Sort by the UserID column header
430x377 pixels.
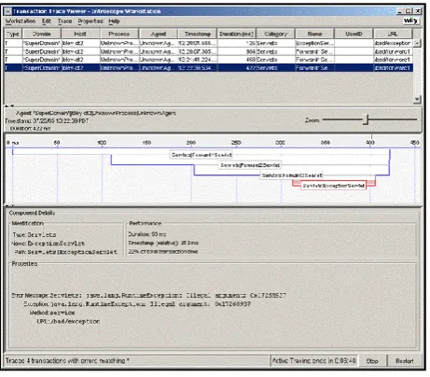354,34
